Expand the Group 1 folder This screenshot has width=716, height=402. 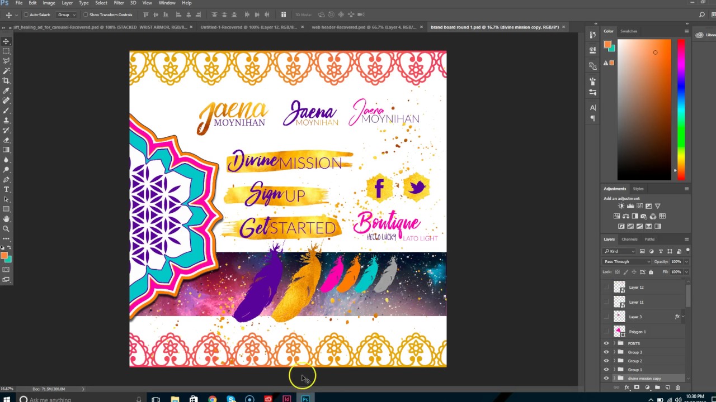614,370
